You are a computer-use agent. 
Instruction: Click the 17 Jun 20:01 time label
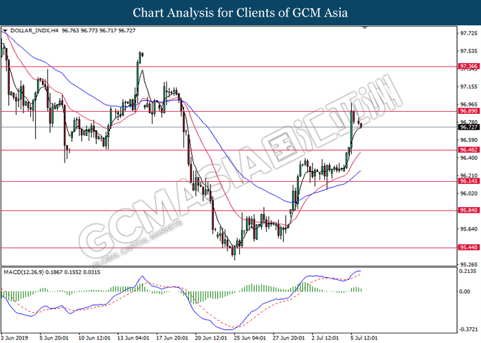(172, 338)
